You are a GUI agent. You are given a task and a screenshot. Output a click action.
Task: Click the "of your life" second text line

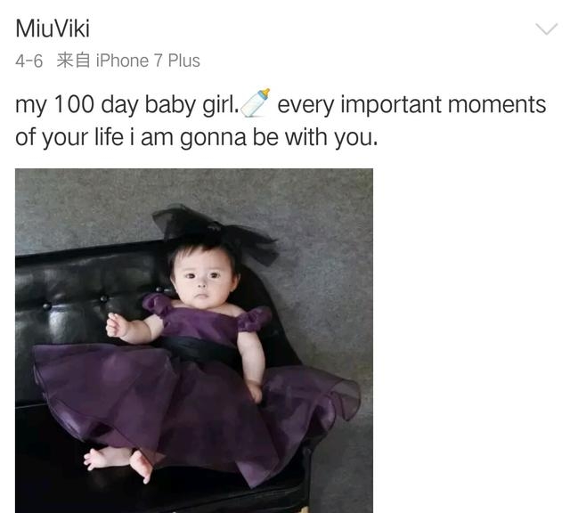(69, 138)
